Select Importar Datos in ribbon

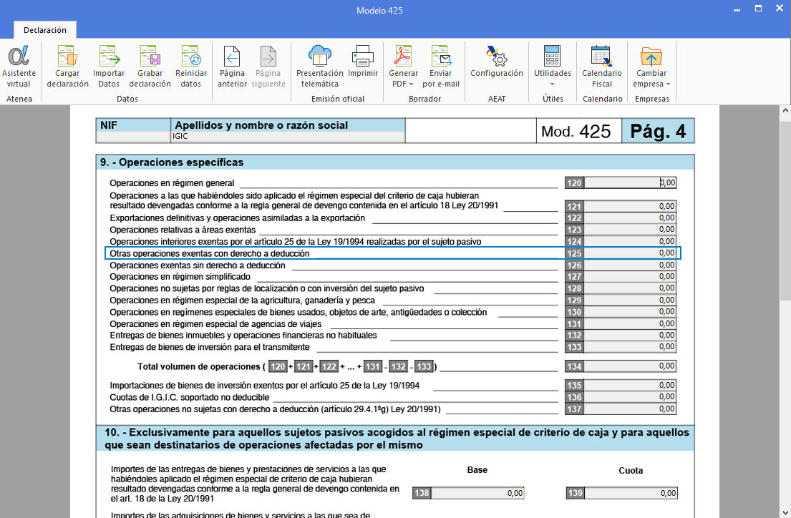click(109, 67)
